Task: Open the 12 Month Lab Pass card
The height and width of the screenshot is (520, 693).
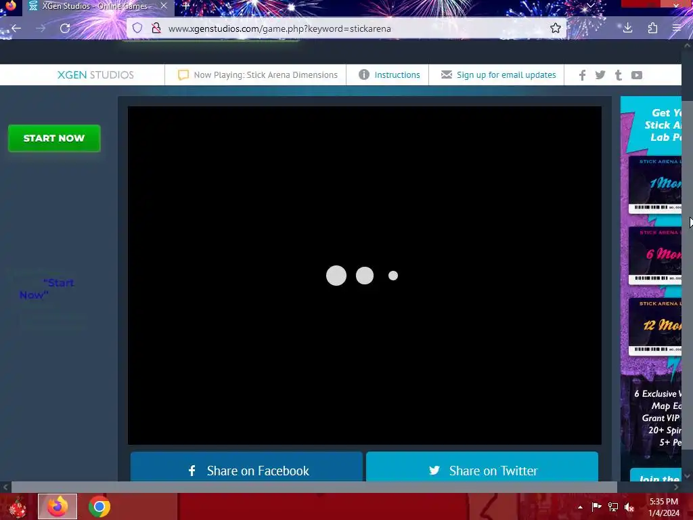Action: click(x=655, y=326)
